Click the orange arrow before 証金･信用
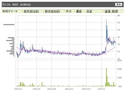This screenshot has width=126, height=95. (103, 11)
